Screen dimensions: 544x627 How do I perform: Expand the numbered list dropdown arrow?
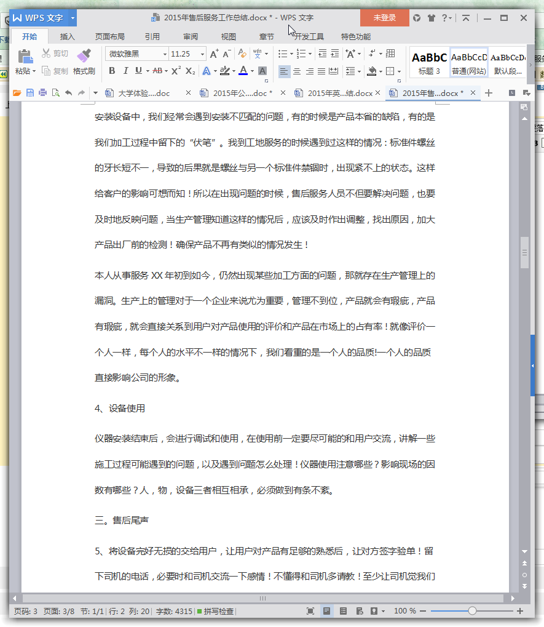[310, 54]
